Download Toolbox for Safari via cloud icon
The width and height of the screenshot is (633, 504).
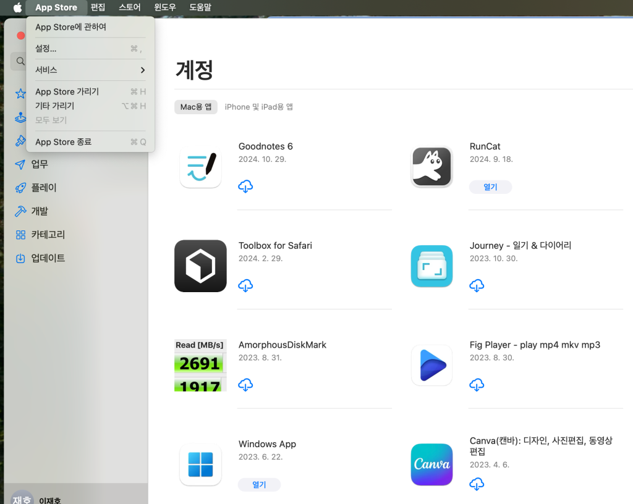click(x=245, y=286)
